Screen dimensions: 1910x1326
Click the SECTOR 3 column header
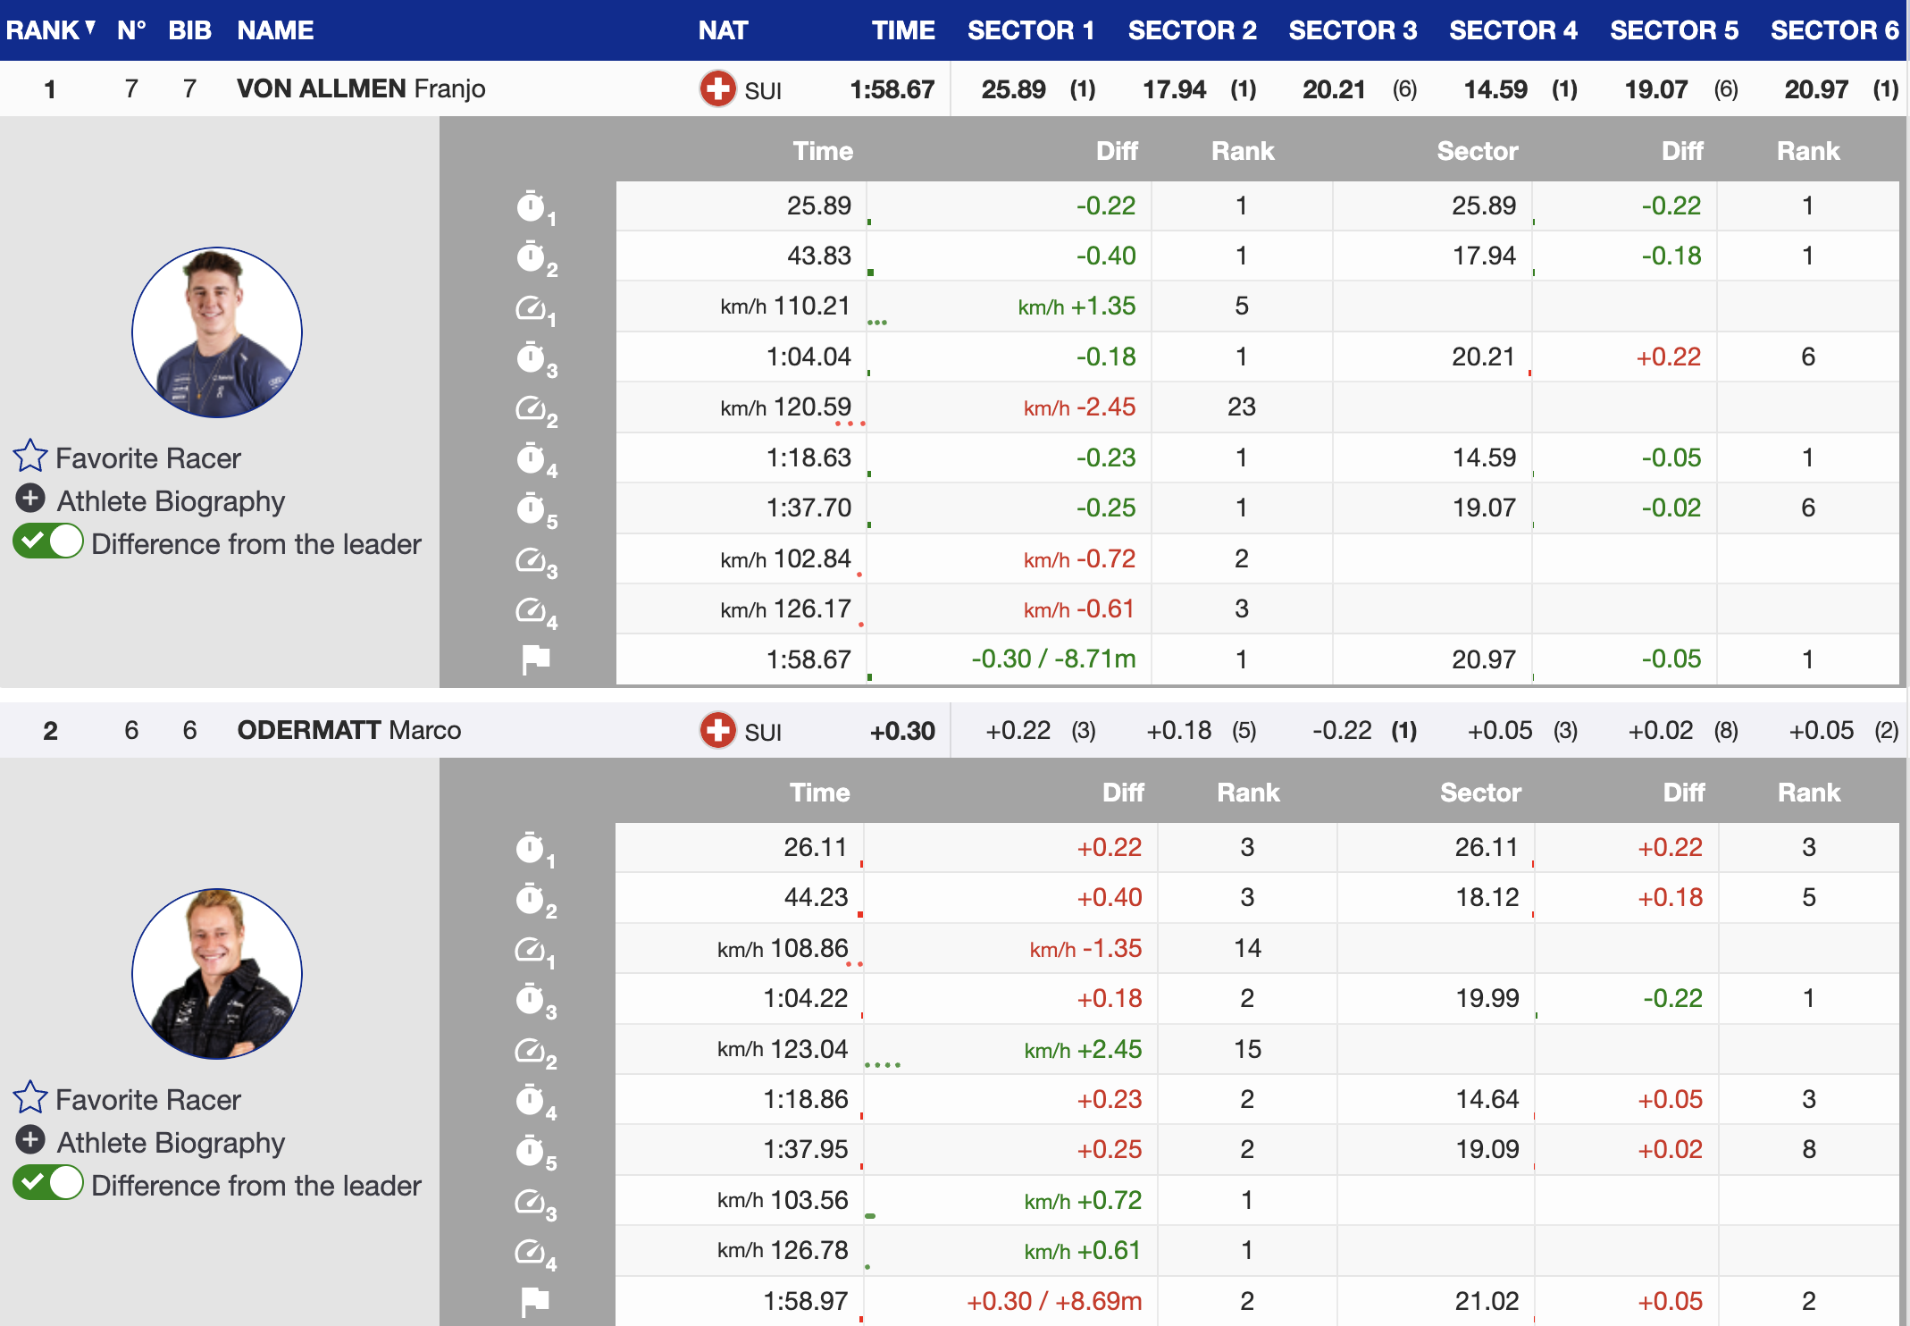[x=1352, y=30]
